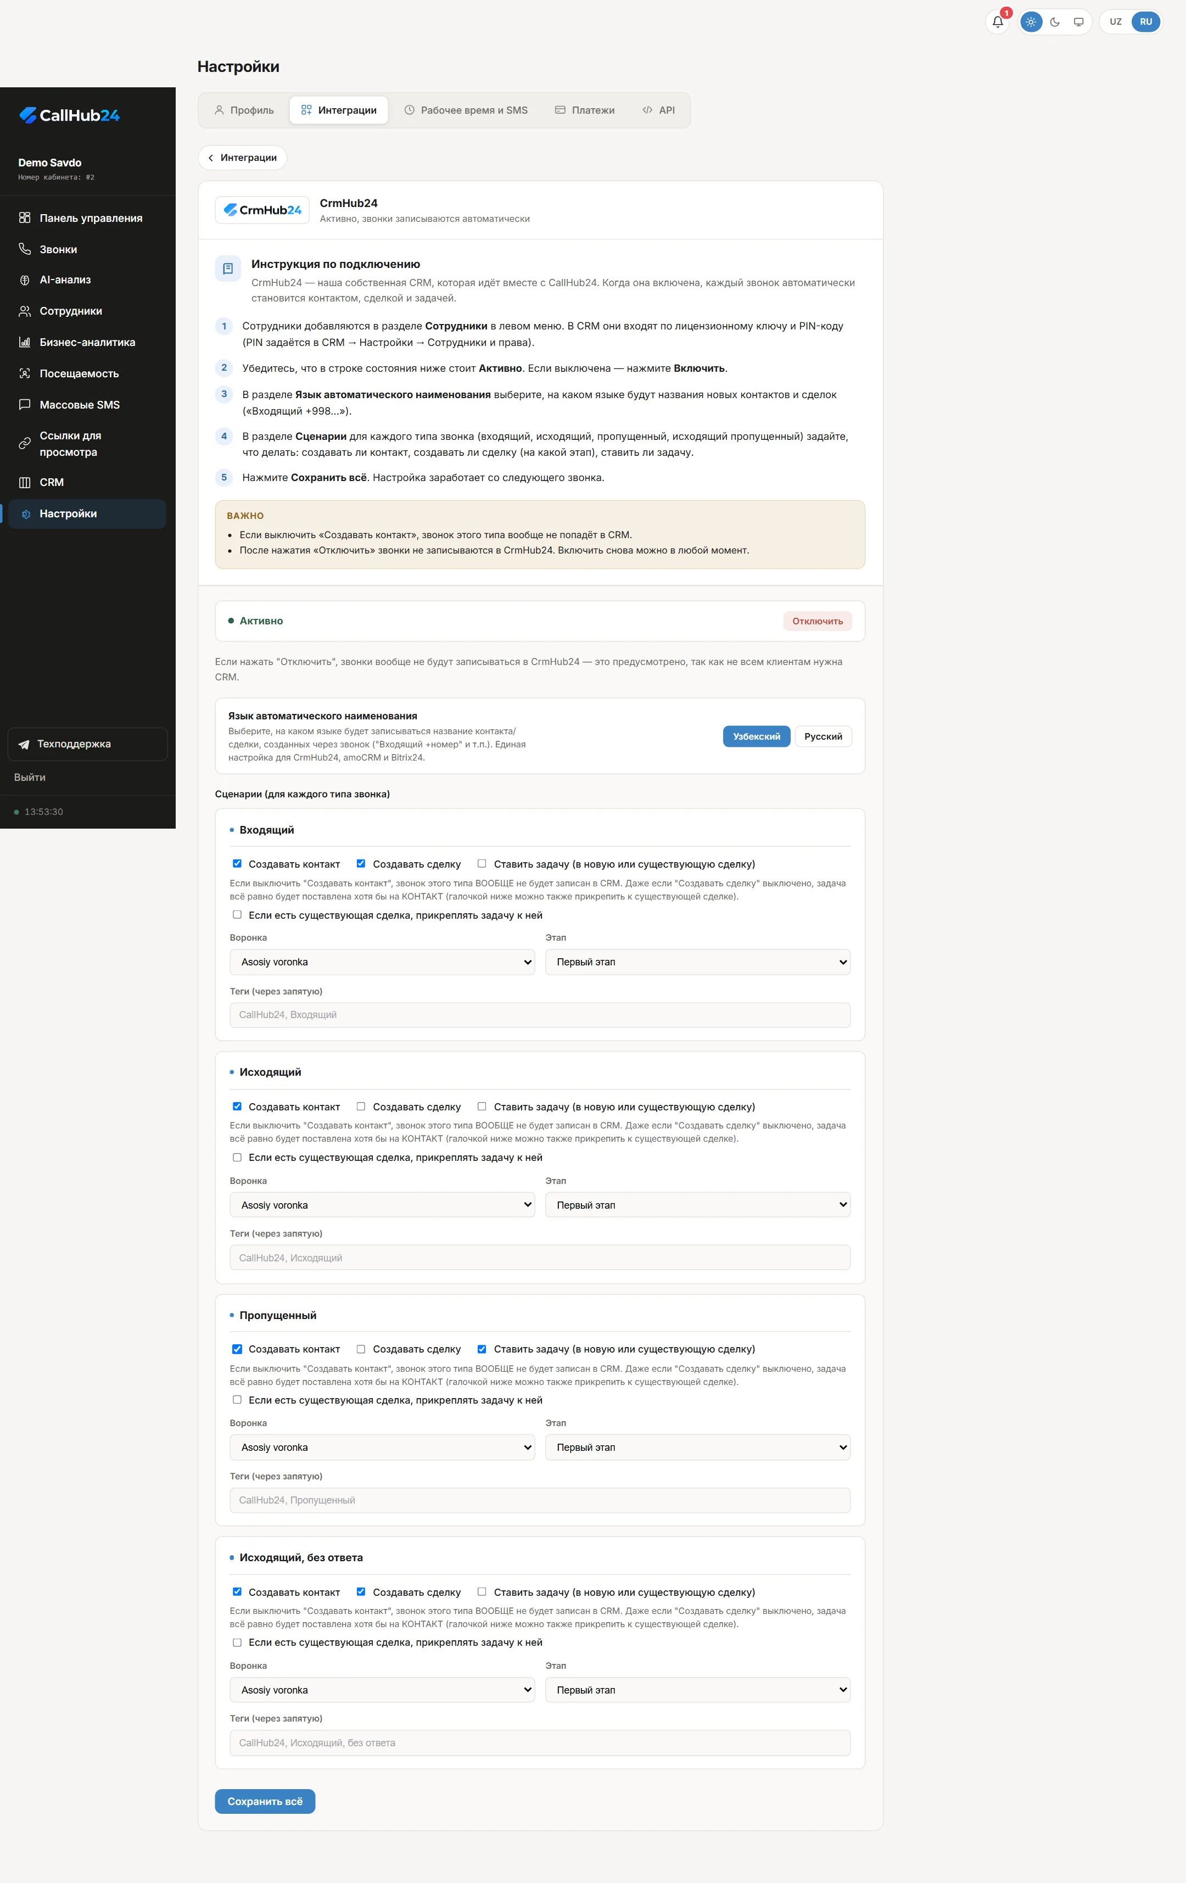Check Создавать сделку under Пропущенный

[360, 1349]
